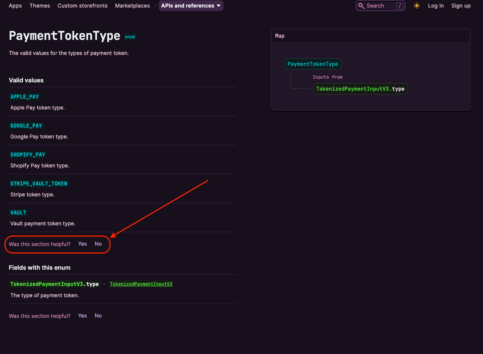Image resolution: width=483 pixels, height=354 pixels.
Task: Click inside the search input field
Action: (x=376, y=6)
